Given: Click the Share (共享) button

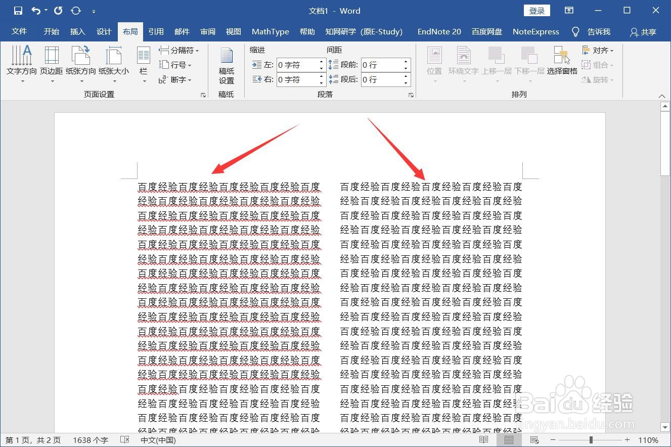Looking at the screenshot, I should (x=643, y=32).
